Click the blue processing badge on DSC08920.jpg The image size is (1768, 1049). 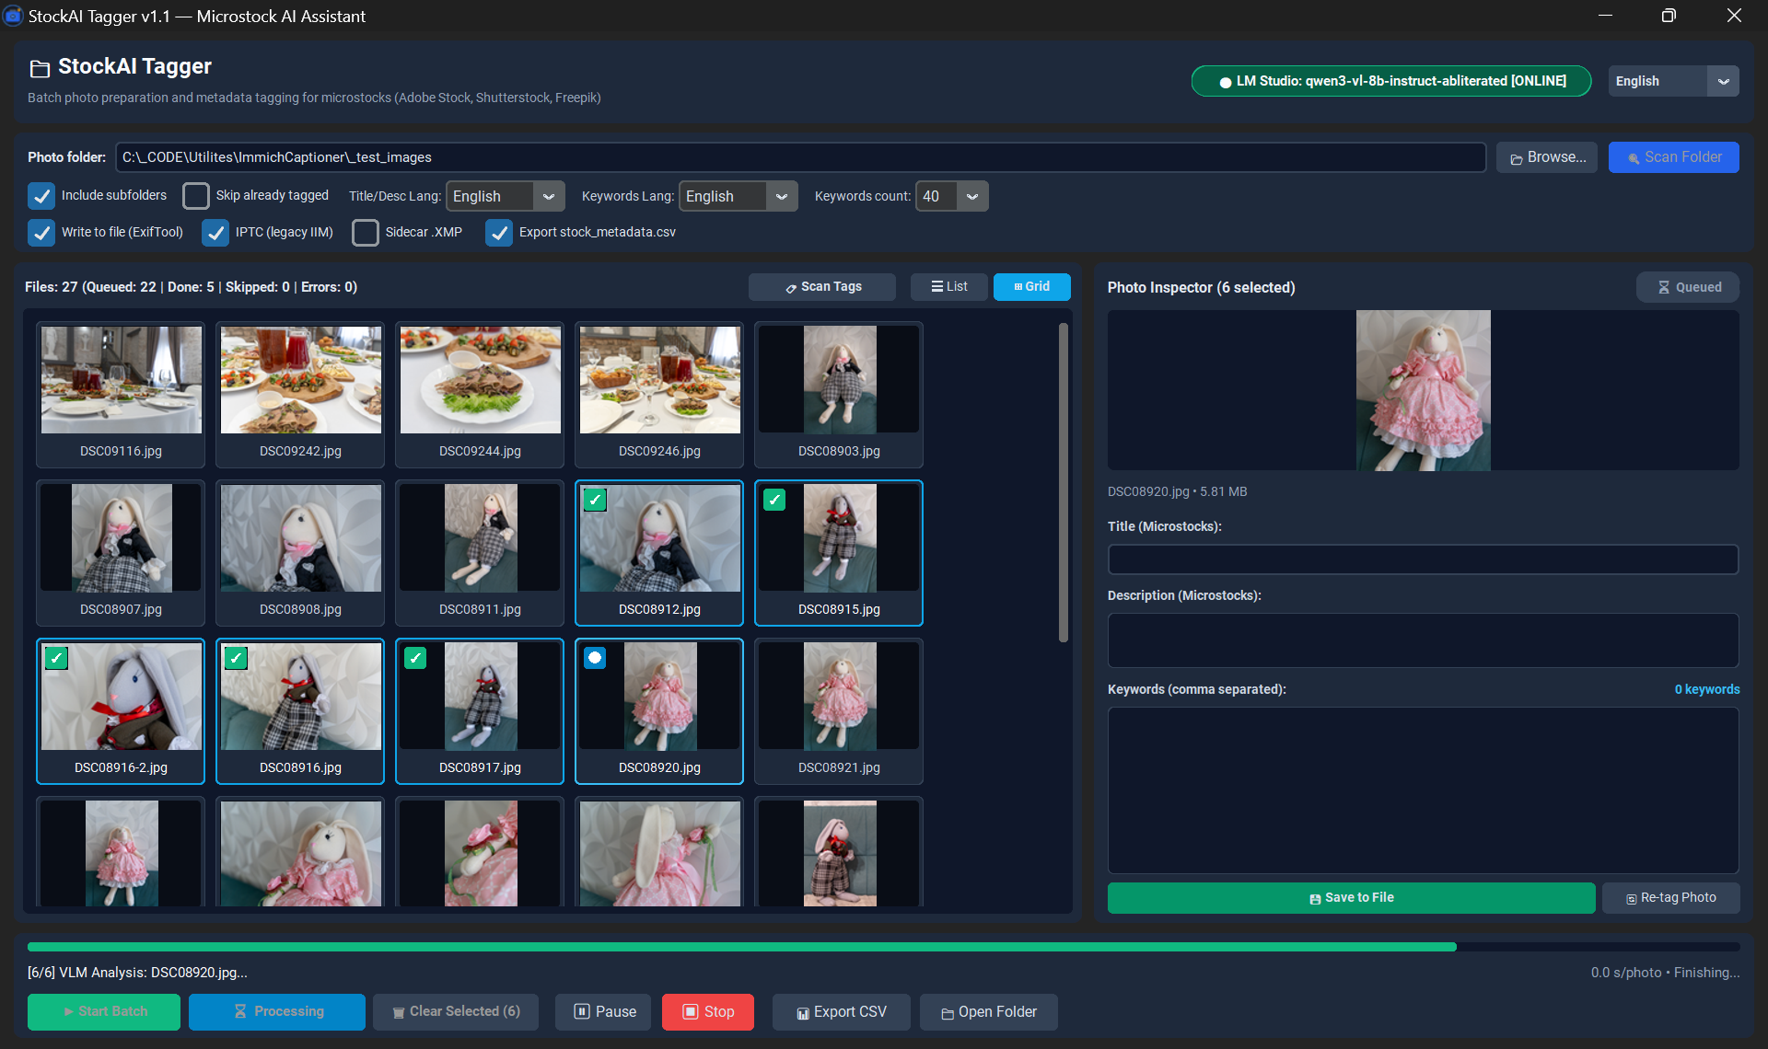[595, 658]
